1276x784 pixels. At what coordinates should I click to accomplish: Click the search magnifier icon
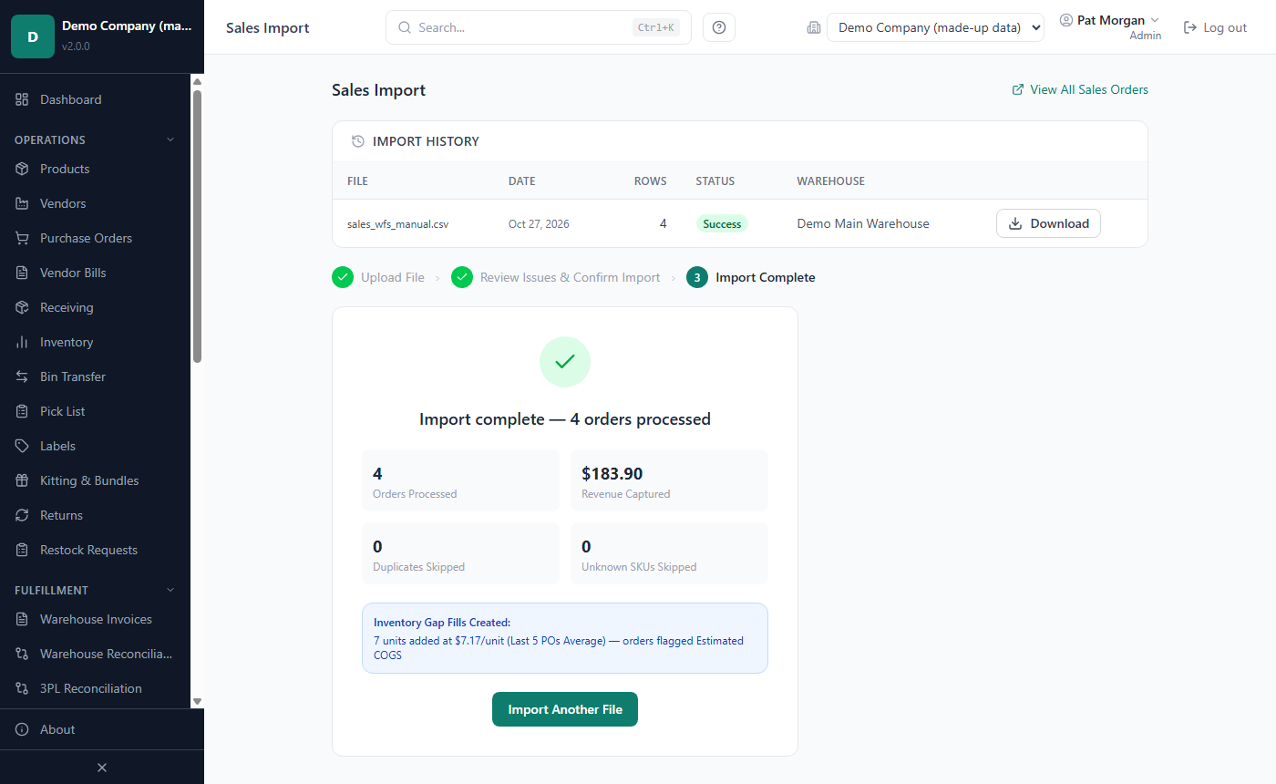click(x=405, y=27)
